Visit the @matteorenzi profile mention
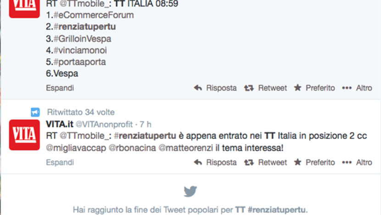This screenshot has height=215, width=381. pyautogui.click(x=186, y=148)
